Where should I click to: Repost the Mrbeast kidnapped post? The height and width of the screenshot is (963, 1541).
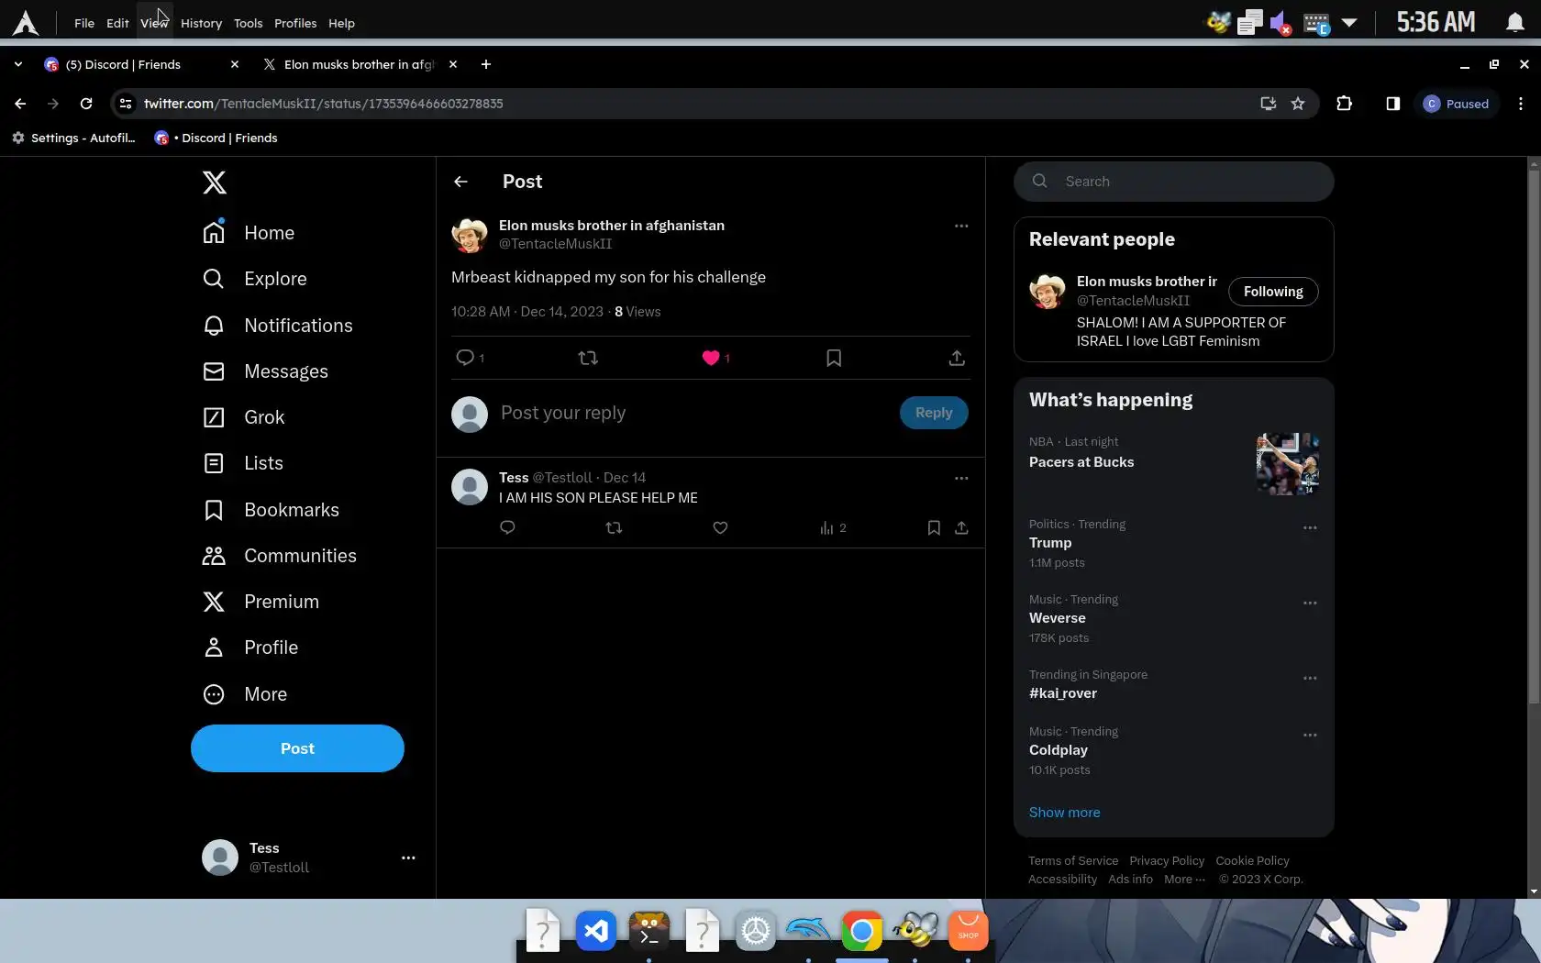(x=588, y=358)
